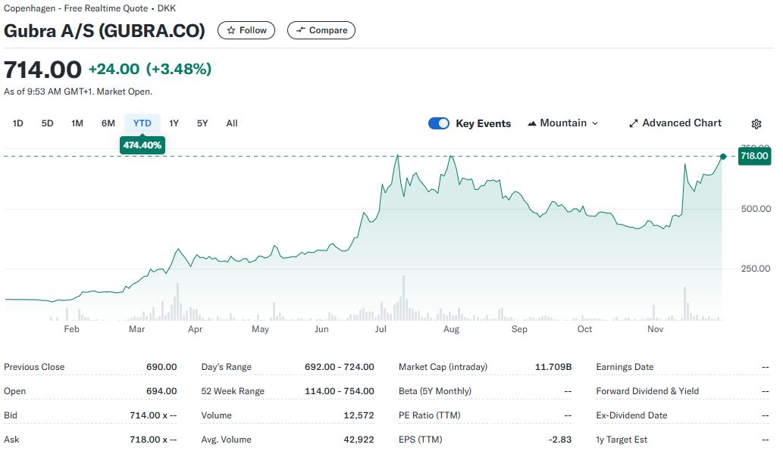Click the Beta (5Y Monthly) label

[434, 391]
